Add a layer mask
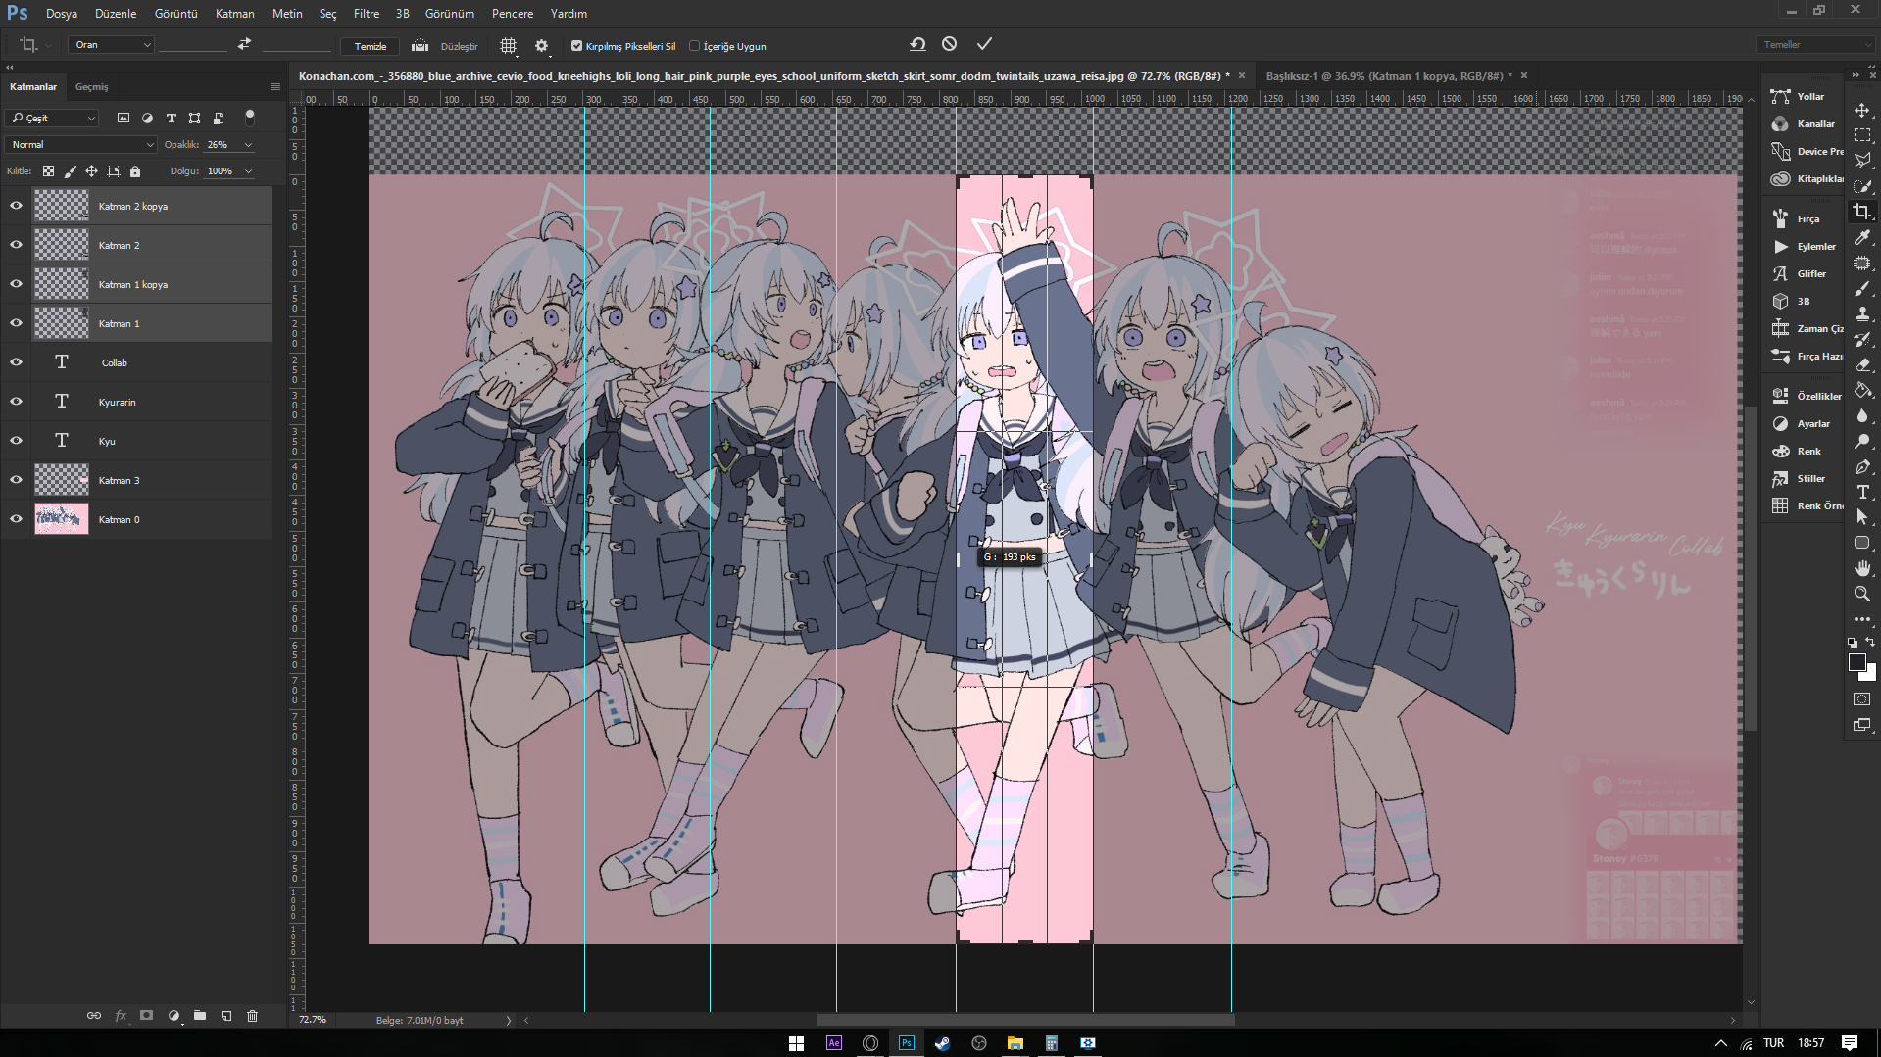 (x=146, y=1016)
